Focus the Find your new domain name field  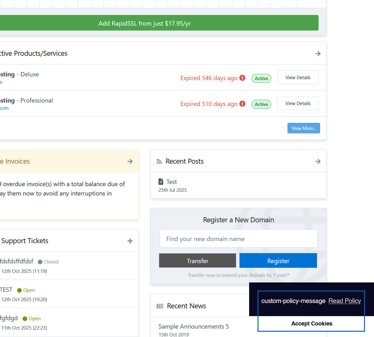[x=238, y=239]
